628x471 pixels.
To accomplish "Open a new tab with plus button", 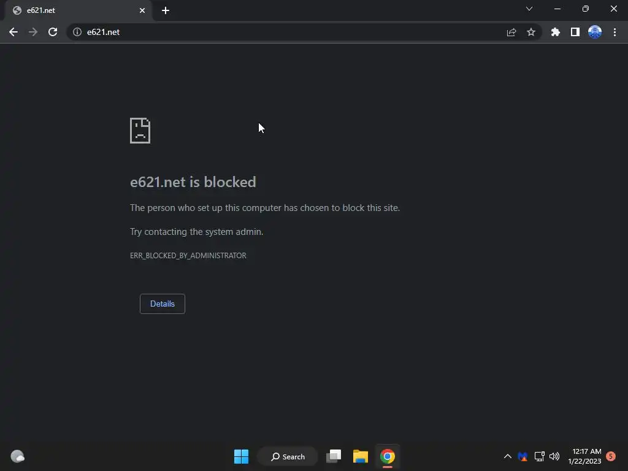I will coord(166,10).
